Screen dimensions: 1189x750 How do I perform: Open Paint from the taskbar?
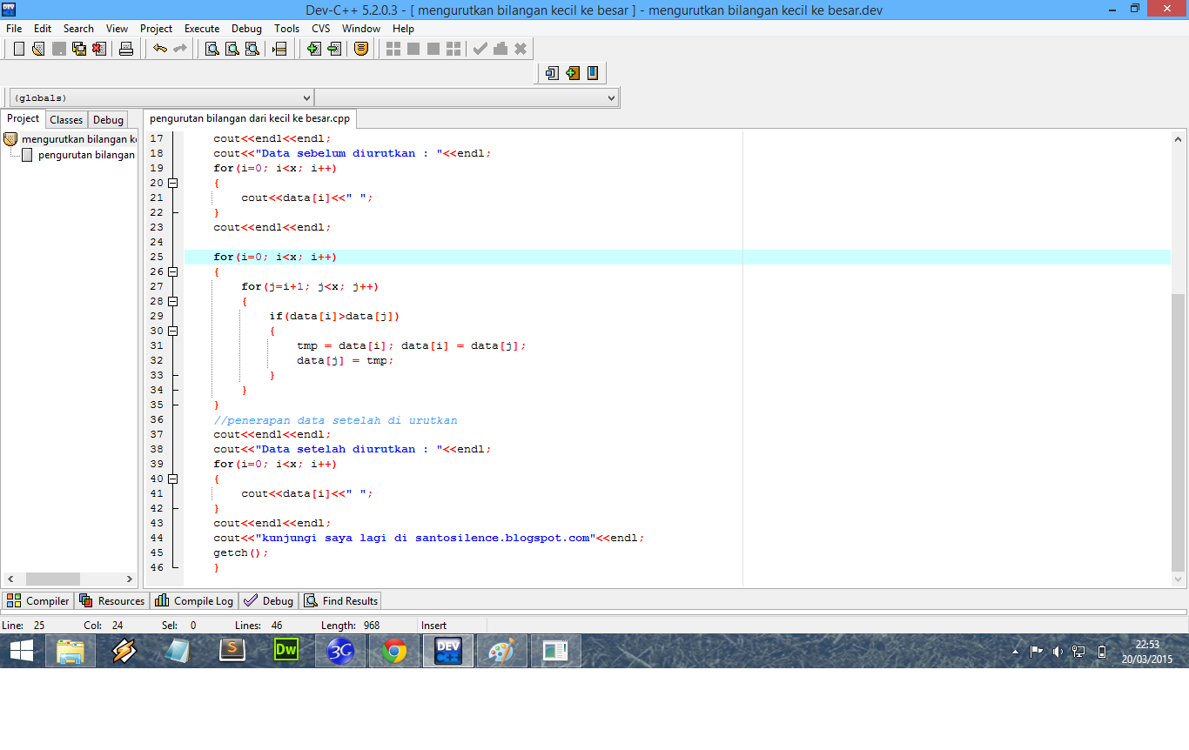coord(502,650)
